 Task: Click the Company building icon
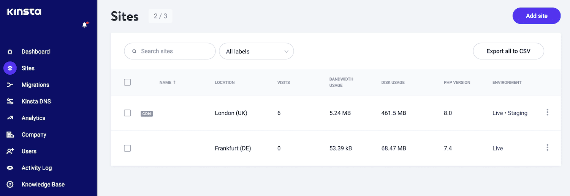pos(10,135)
